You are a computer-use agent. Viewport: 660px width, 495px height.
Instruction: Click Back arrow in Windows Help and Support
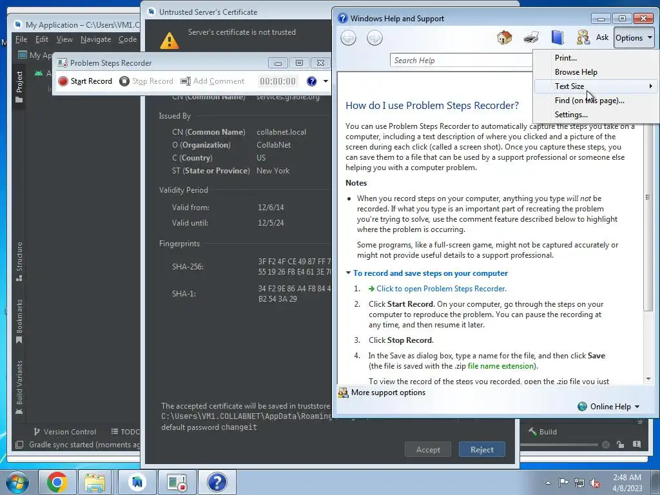point(348,38)
